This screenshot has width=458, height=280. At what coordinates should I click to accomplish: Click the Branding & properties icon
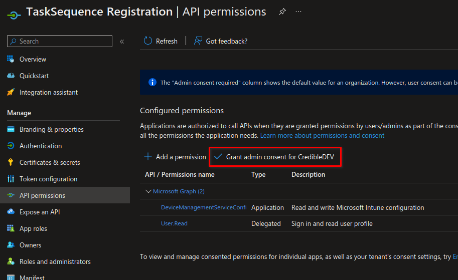coord(11,129)
